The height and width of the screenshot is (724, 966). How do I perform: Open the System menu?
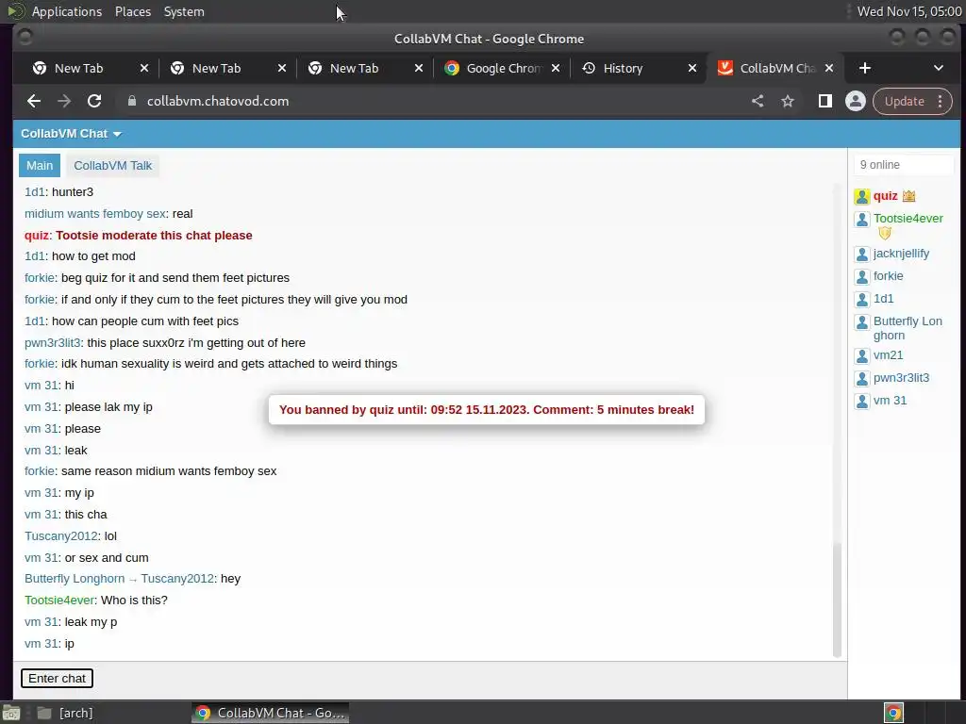[x=184, y=11]
